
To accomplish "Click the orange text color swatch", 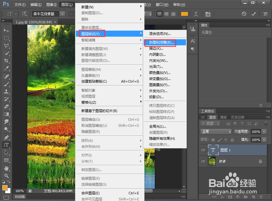I will coord(185,14).
